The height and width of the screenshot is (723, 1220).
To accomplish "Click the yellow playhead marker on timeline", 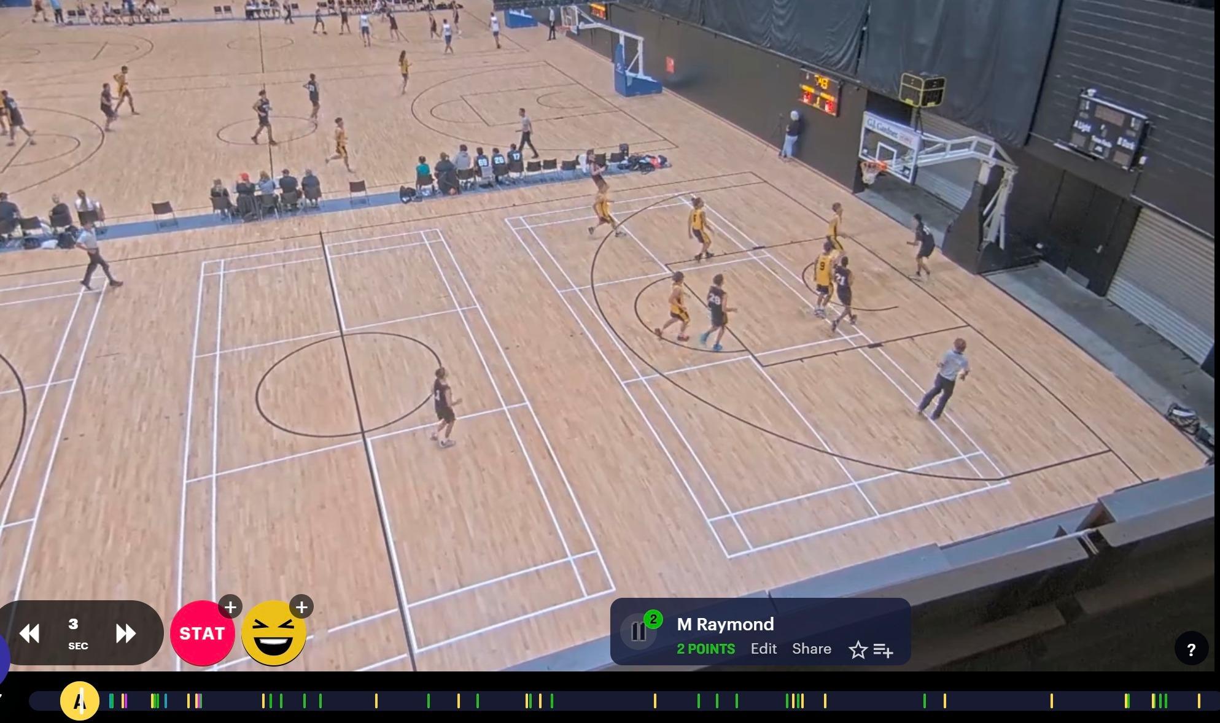I will (x=80, y=700).
